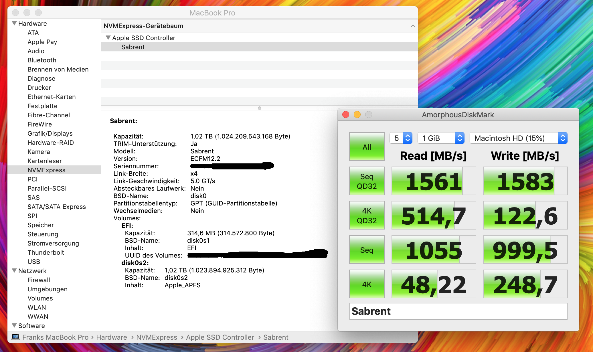Click the laptop icon in path bar
Screen dimensions: 593x352
click(15, 337)
